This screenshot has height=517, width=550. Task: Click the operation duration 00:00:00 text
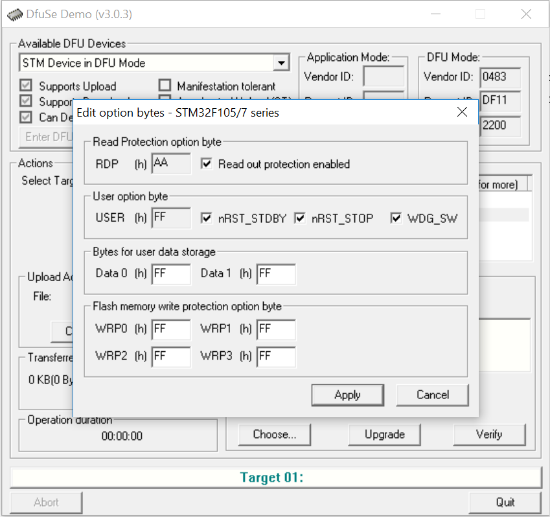click(122, 436)
